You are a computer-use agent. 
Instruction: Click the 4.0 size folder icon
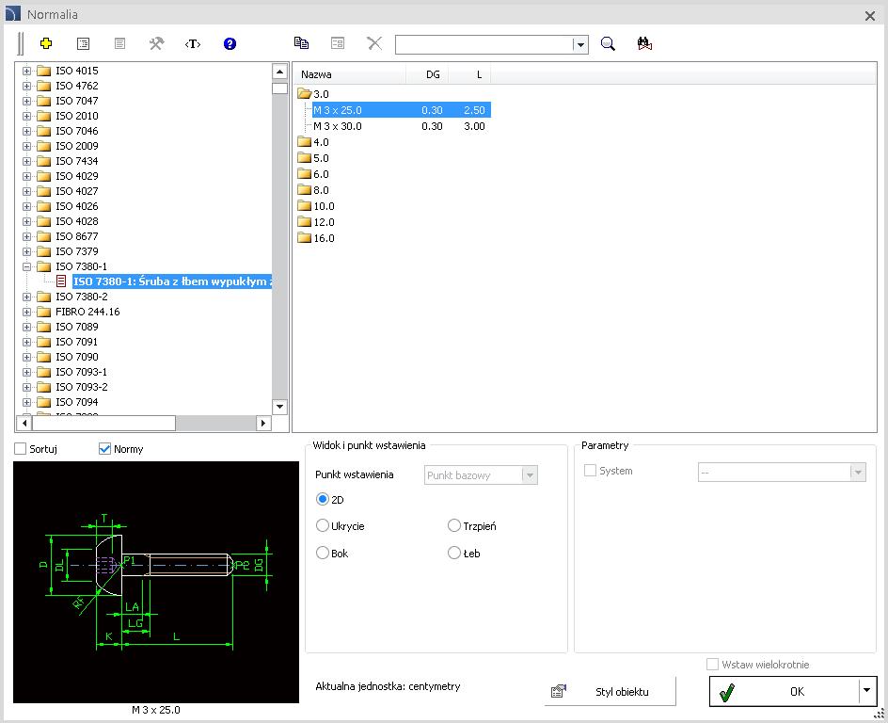tap(304, 141)
